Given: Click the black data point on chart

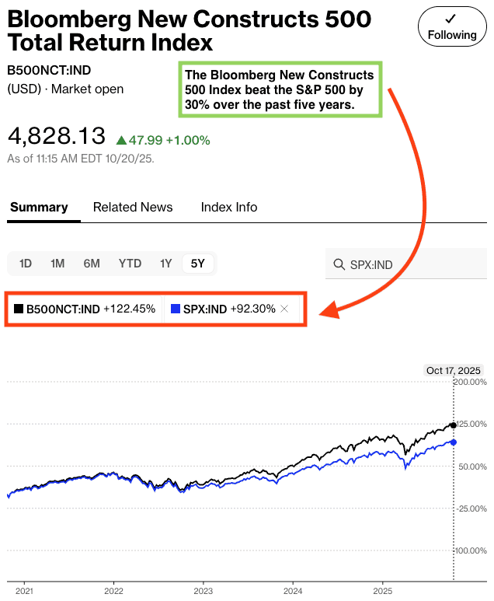Looking at the screenshot, I should coord(454,425).
